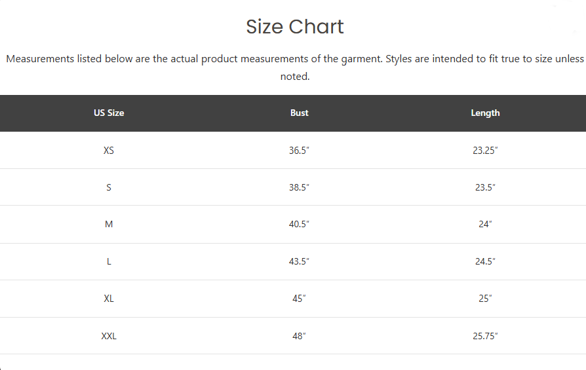
Task: Select the 45" bust value for XL
Action: [299, 299]
